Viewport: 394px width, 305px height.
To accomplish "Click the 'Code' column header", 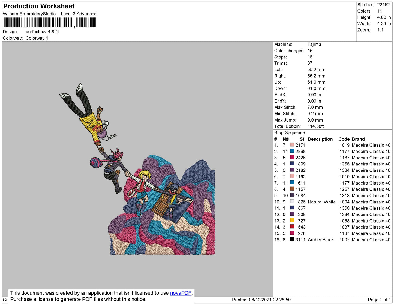I will [x=344, y=139].
